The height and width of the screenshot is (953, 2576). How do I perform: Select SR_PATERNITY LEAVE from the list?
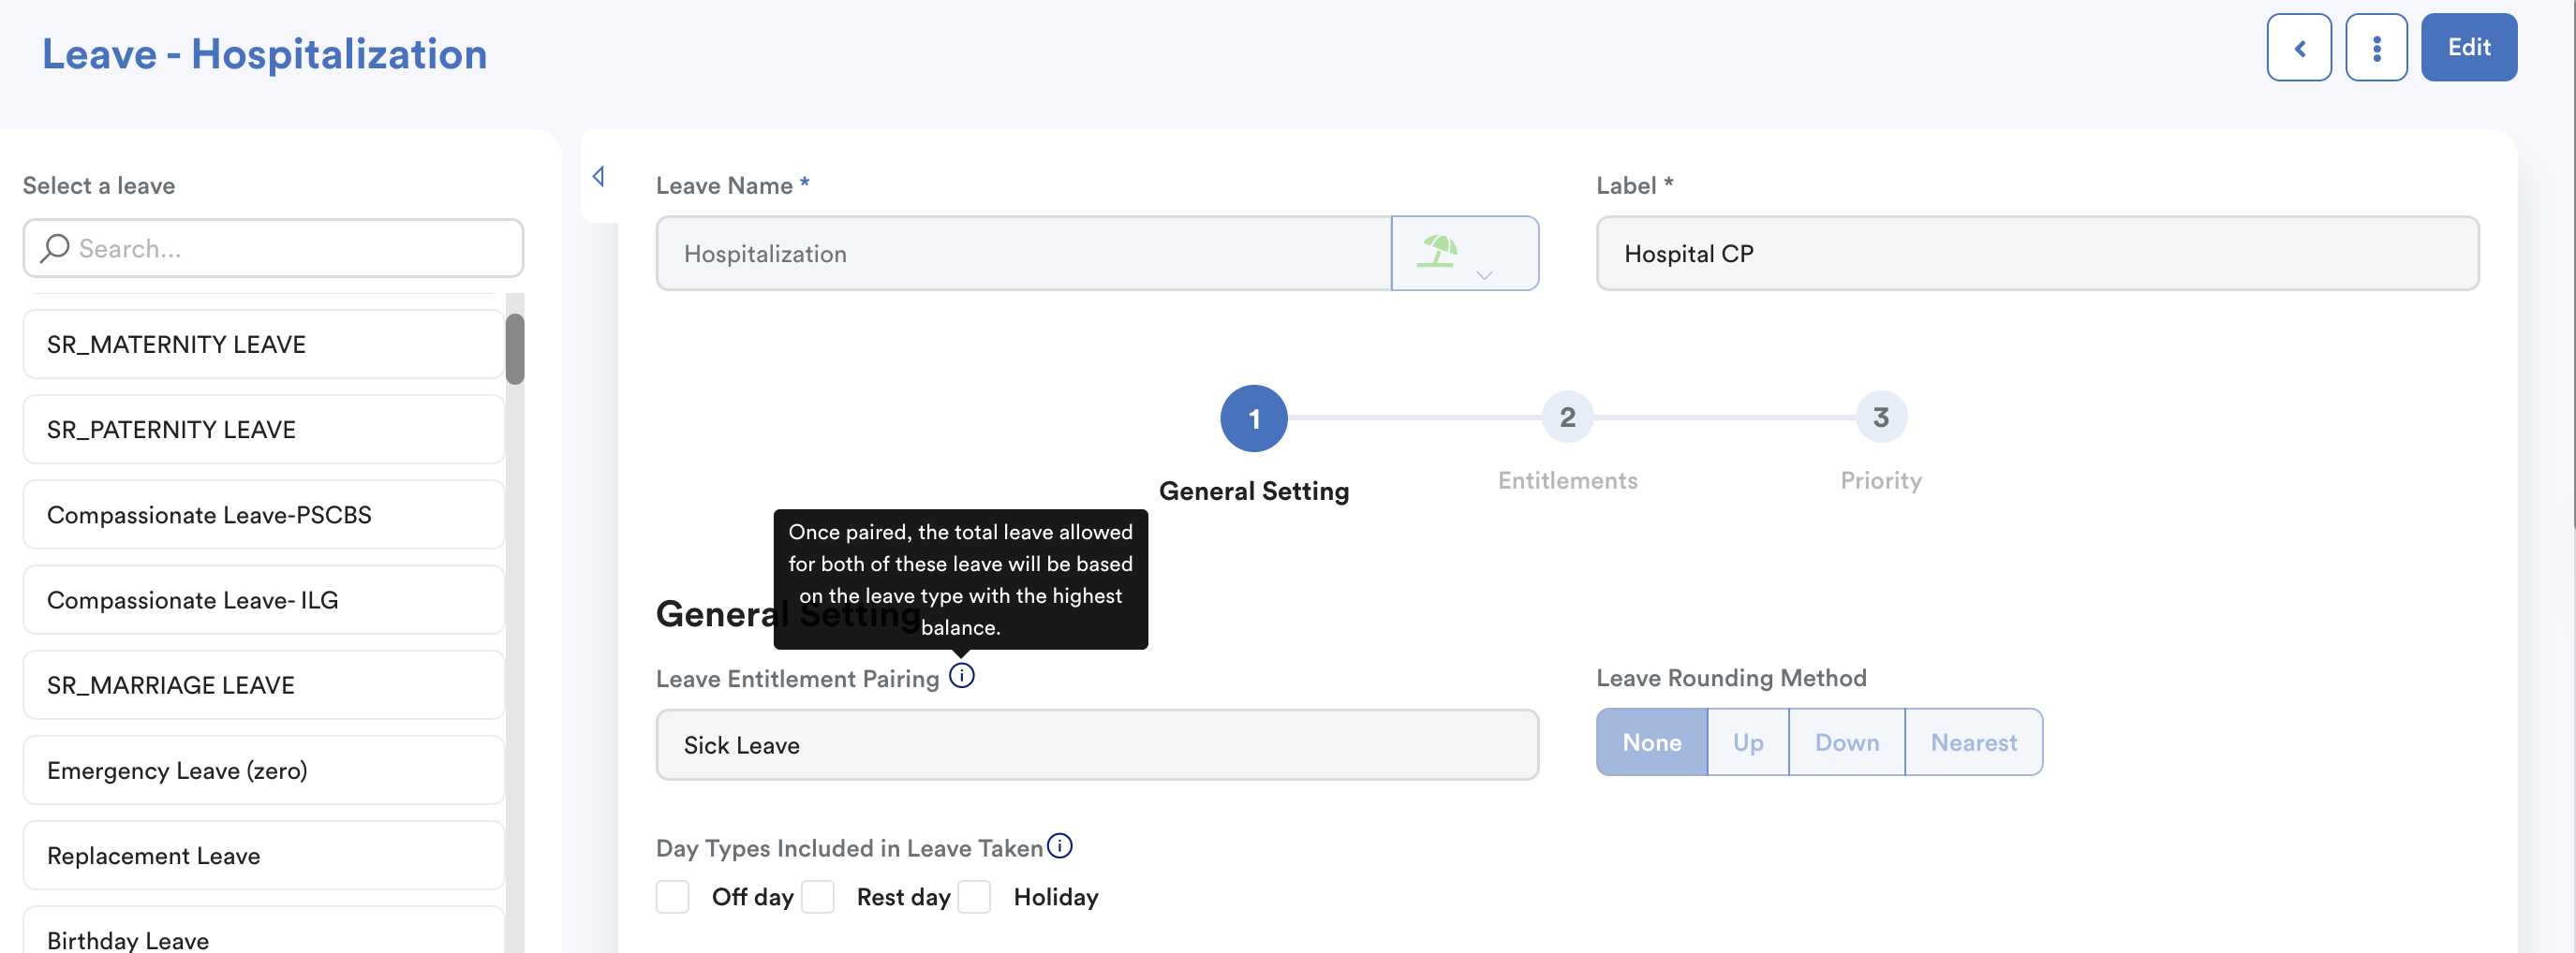coord(263,430)
